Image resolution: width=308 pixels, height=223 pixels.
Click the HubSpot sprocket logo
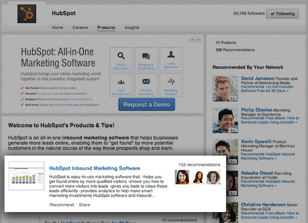(27, 14)
